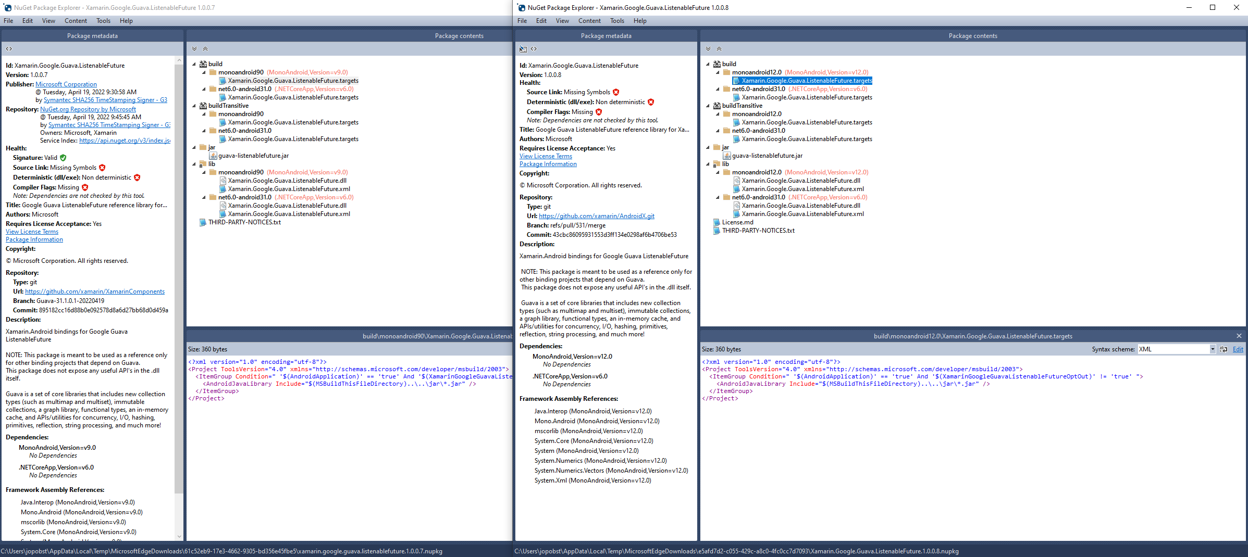Collapse the build folder in 1.0.0.7 window
Viewport: 1248px width, 557px height.
(x=194, y=64)
